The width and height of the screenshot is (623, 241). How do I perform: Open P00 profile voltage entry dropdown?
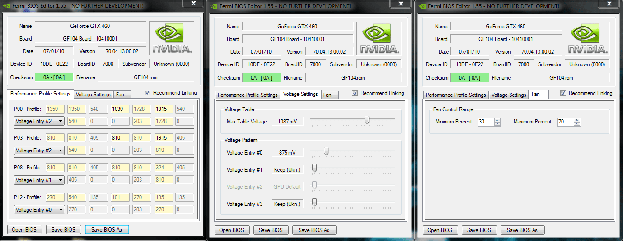click(39, 121)
